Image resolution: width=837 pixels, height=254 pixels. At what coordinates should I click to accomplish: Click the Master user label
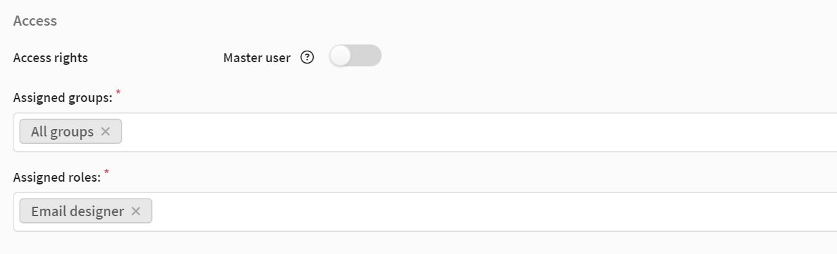tap(257, 57)
